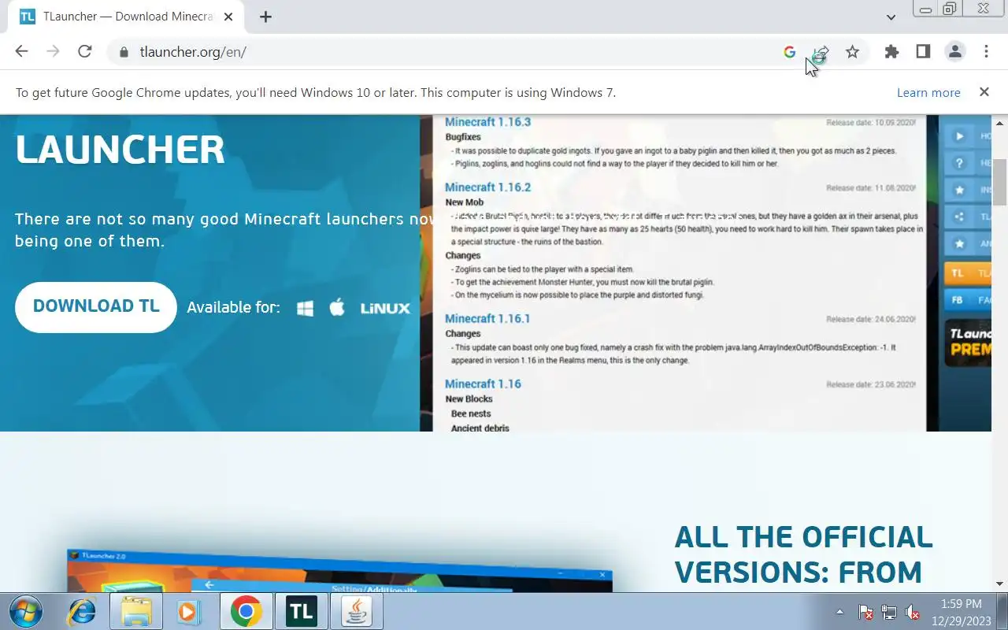Open the Java taskbar item
The height and width of the screenshot is (630, 1008).
point(356,612)
